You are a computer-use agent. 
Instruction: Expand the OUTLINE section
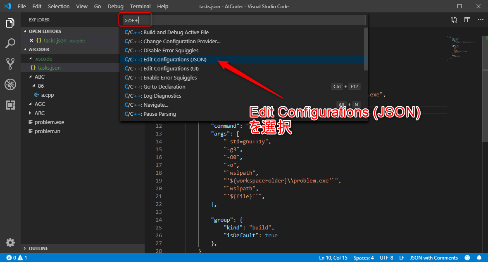25,248
